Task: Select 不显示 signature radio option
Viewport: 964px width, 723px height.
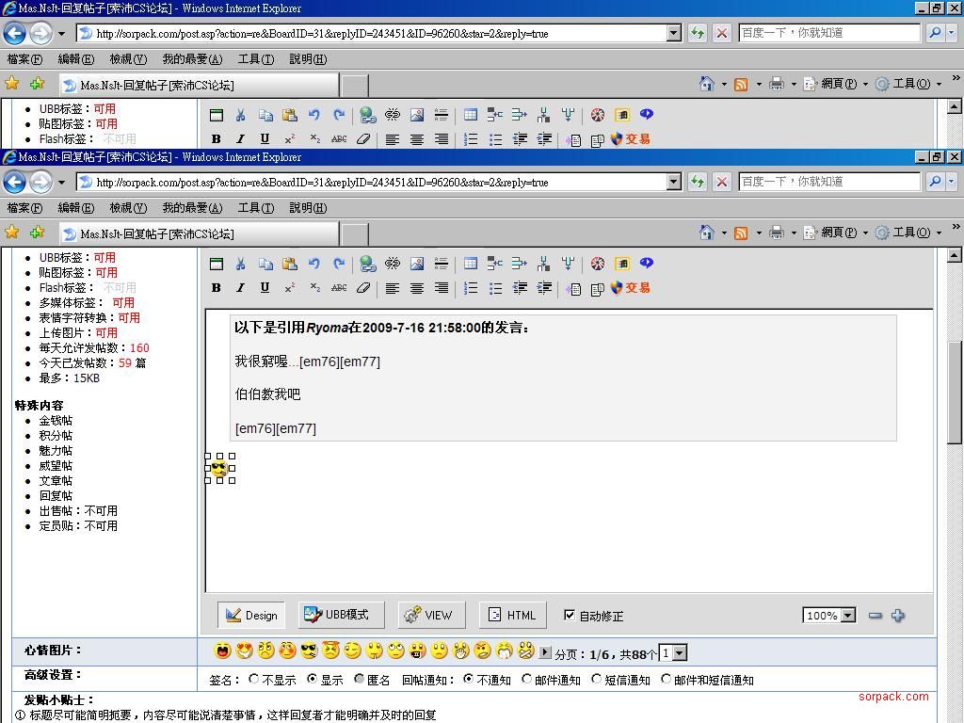Action: coord(254,679)
